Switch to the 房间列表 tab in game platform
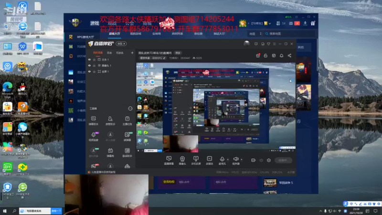This screenshot has width=382, height=215. click(177, 33)
